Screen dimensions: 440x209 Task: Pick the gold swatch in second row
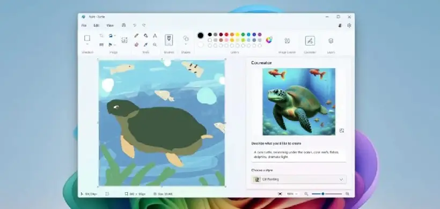232,40
